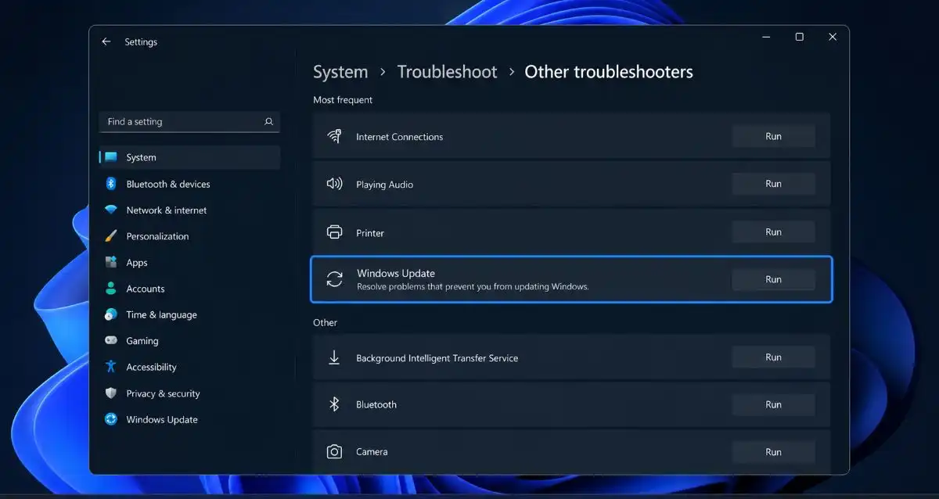Click the back arrow in Settings
This screenshot has width=939, height=499.
click(x=106, y=41)
